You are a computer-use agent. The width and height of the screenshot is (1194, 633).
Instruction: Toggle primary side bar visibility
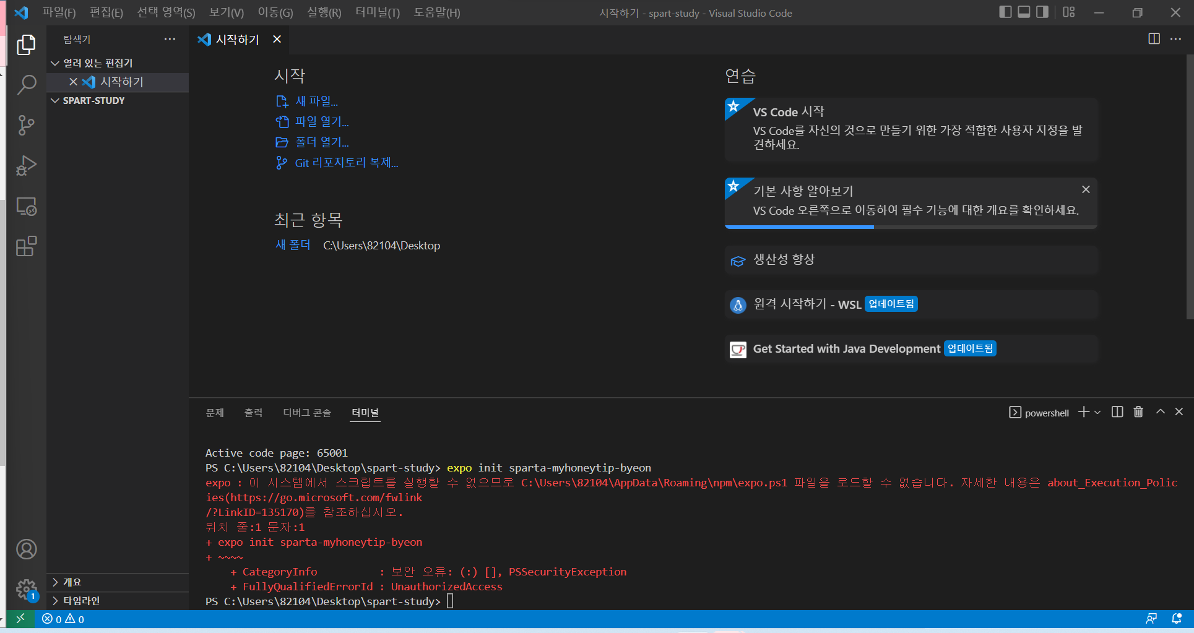(x=1005, y=12)
